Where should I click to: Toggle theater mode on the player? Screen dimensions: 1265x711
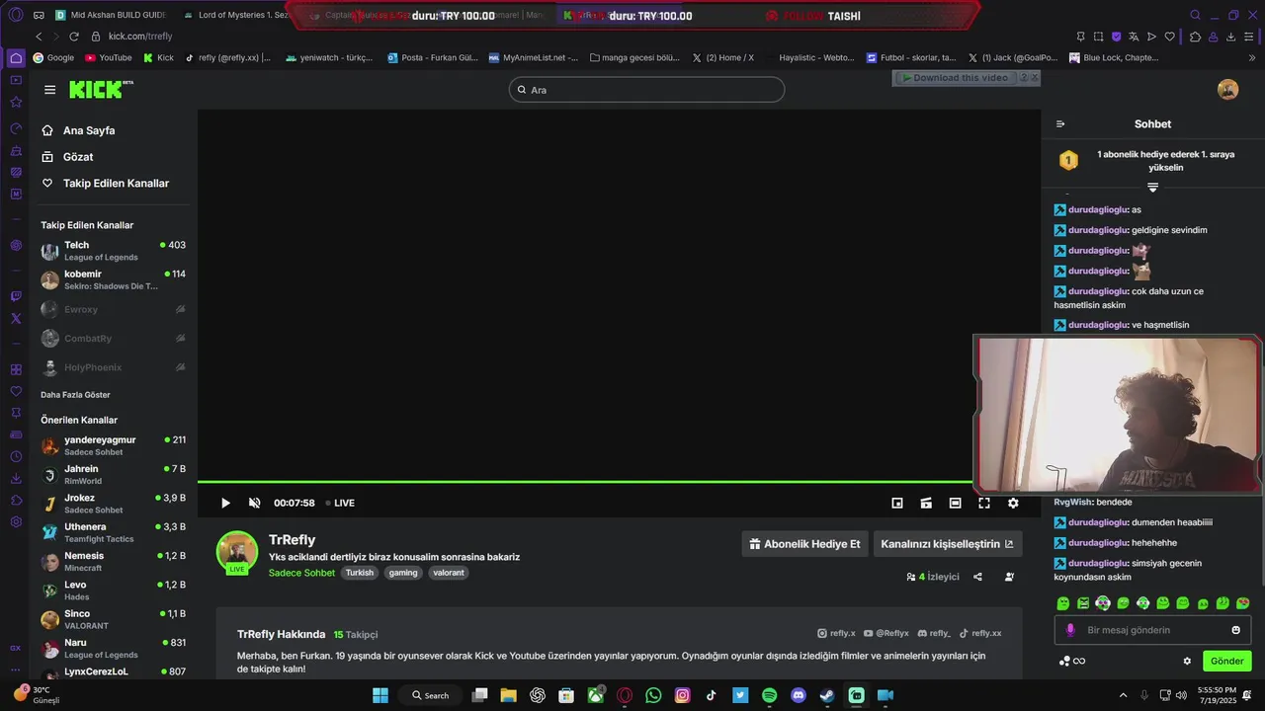pyautogui.click(x=955, y=503)
